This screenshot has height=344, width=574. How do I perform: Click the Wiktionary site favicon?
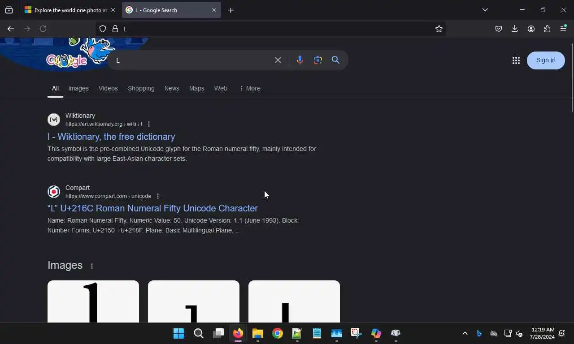54,120
